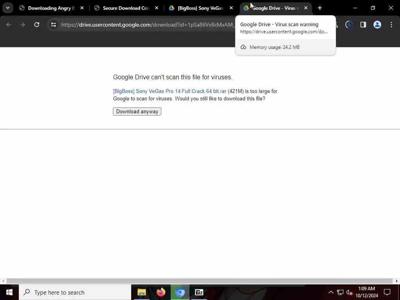Image resolution: width=400 pixels, height=300 pixels.
Task: Open the network status tray icon
Action: (x=340, y=292)
